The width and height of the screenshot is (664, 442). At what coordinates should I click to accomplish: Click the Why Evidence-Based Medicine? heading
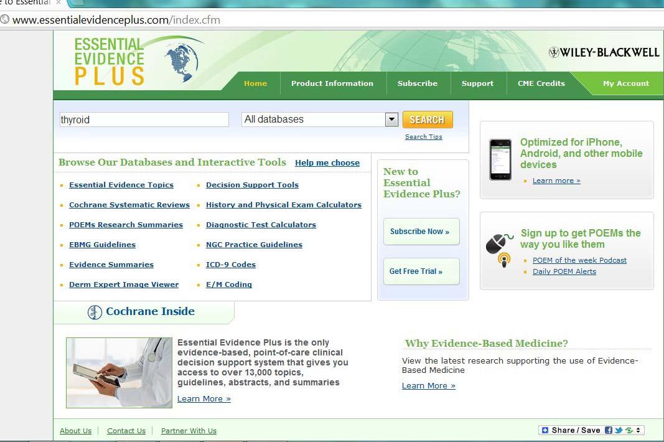click(x=486, y=343)
